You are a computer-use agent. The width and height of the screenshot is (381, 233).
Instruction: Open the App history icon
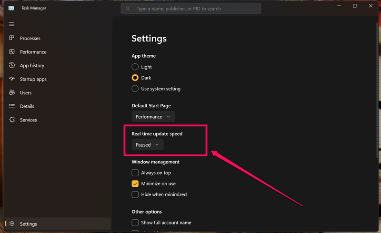[12, 65]
